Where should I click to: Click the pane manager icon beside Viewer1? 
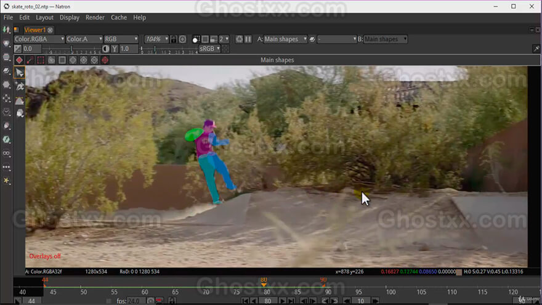coord(16,30)
